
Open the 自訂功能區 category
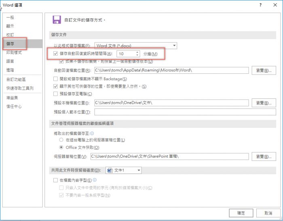pyautogui.click(x=16, y=79)
